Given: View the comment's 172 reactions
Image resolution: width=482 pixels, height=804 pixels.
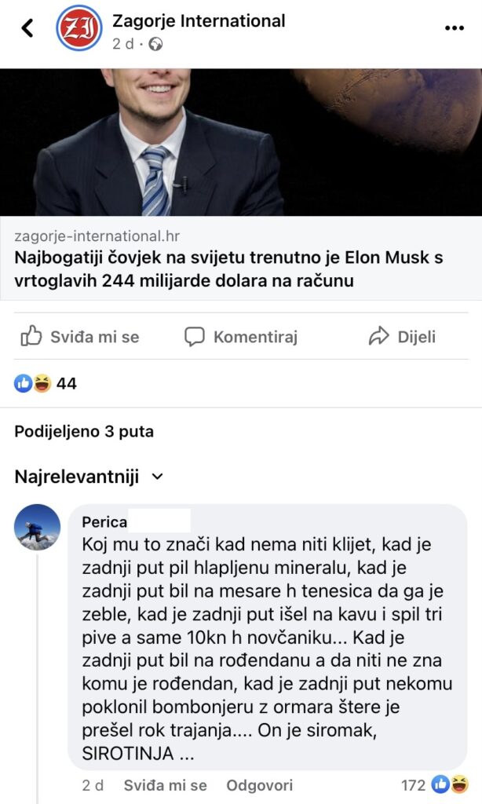Looking at the screenshot, I should (x=435, y=785).
